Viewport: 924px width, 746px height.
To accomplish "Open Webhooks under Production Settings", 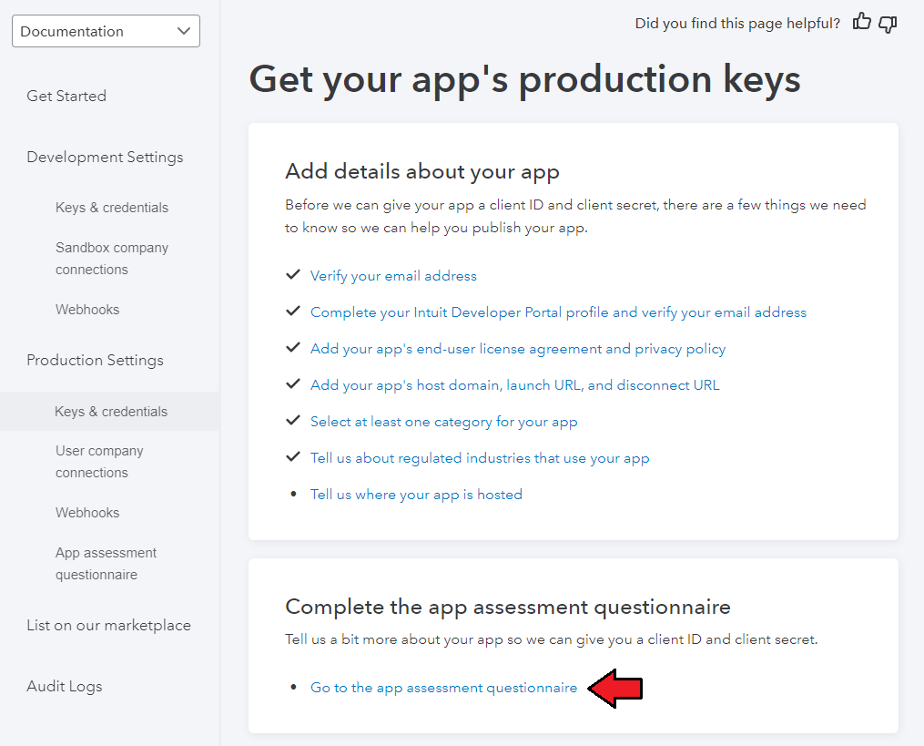I will coord(87,513).
